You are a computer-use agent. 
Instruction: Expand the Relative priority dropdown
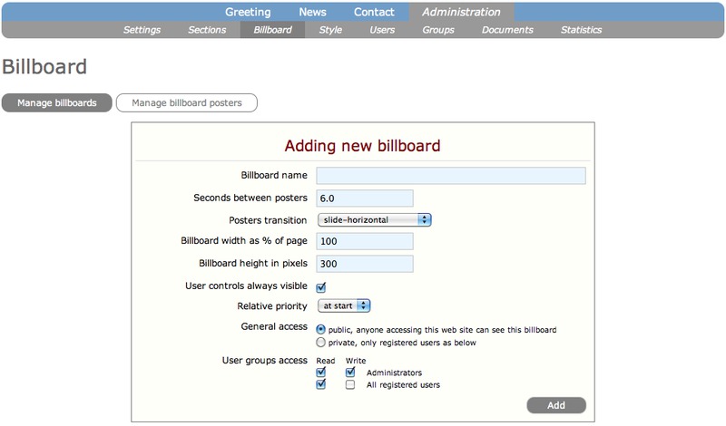tap(343, 306)
